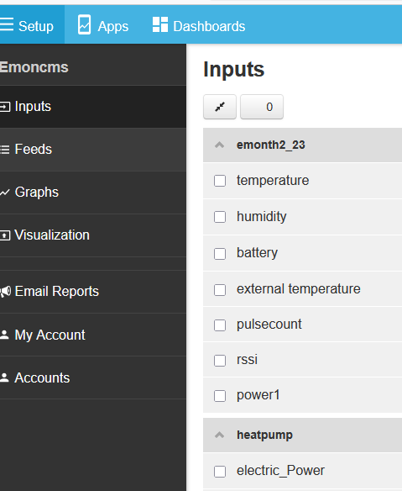This screenshot has width=402, height=491.
Task: Check the temperature input checkbox
Action: point(220,181)
